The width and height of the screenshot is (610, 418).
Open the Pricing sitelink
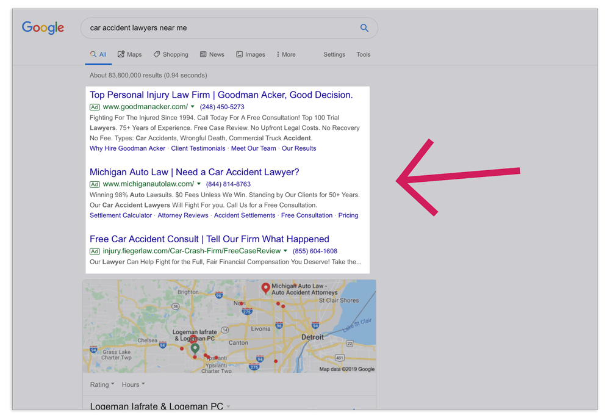coord(348,215)
